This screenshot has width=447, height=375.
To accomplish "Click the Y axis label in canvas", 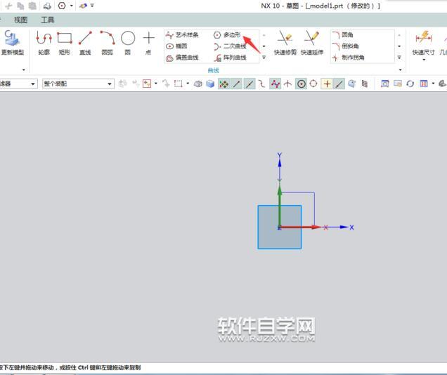I will point(280,155).
